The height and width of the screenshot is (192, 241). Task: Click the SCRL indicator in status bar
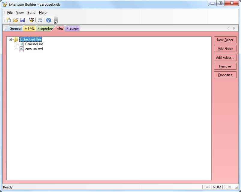(227, 187)
